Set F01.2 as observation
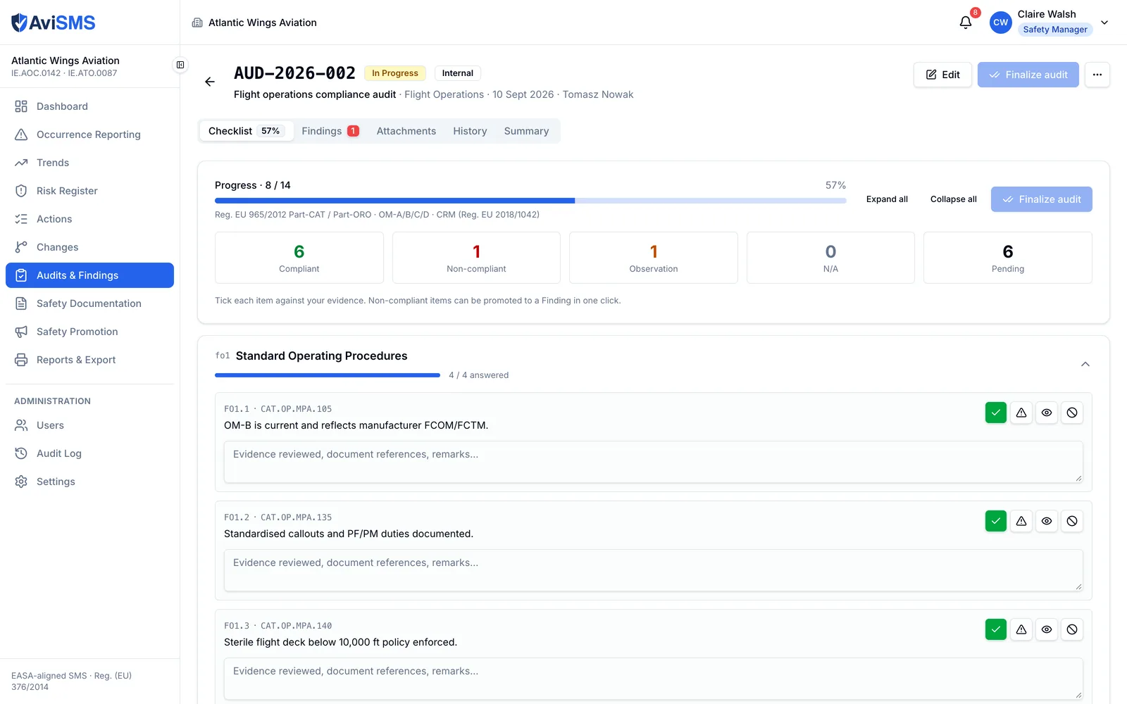The width and height of the screenshot is (1127, 704). (x=1047, y=521)
